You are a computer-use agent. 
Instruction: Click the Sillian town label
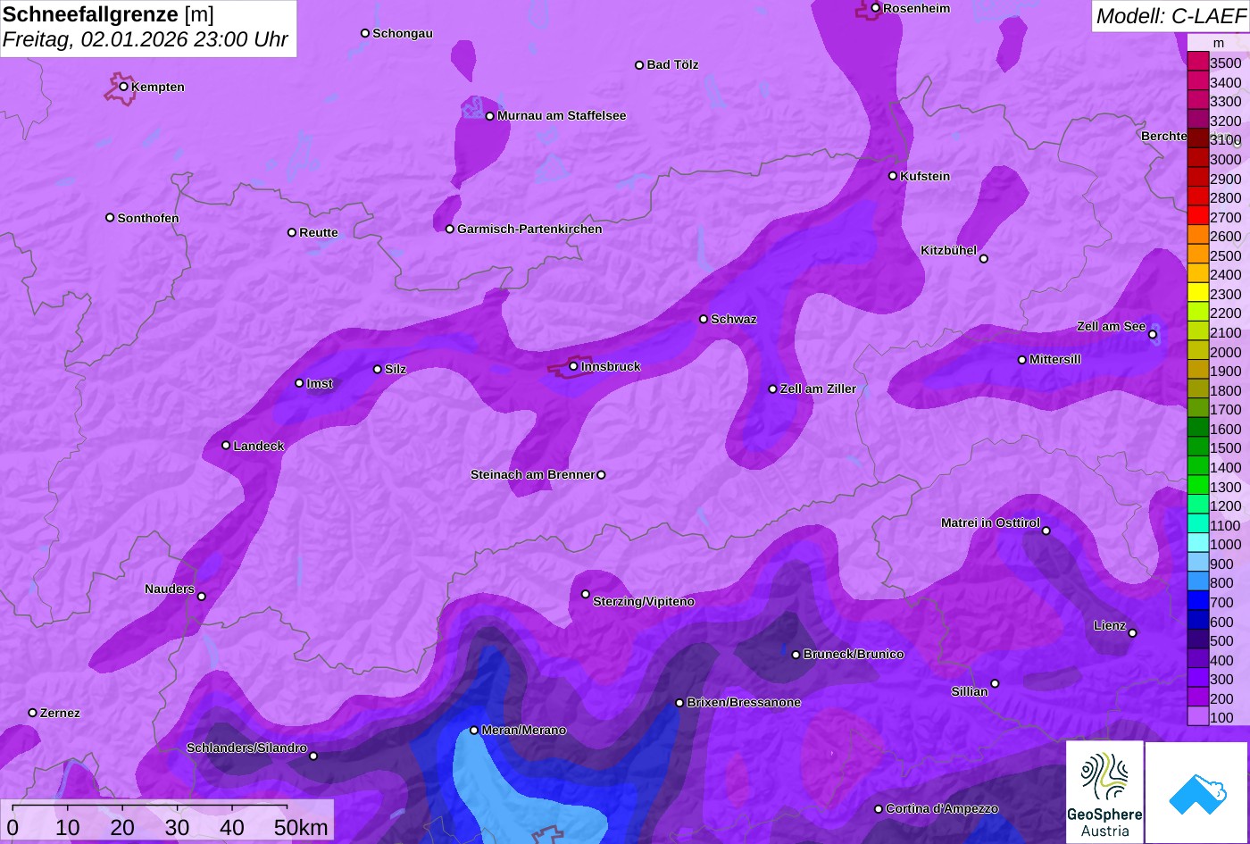pyautogui.click(x=970, y=692)
